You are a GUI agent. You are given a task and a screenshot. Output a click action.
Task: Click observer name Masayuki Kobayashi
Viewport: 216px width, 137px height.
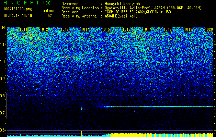(x=123, y=4)
